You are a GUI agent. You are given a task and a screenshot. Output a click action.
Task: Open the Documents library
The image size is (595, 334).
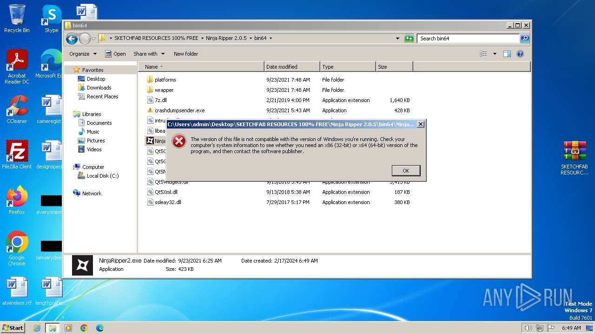coord(99,123)
